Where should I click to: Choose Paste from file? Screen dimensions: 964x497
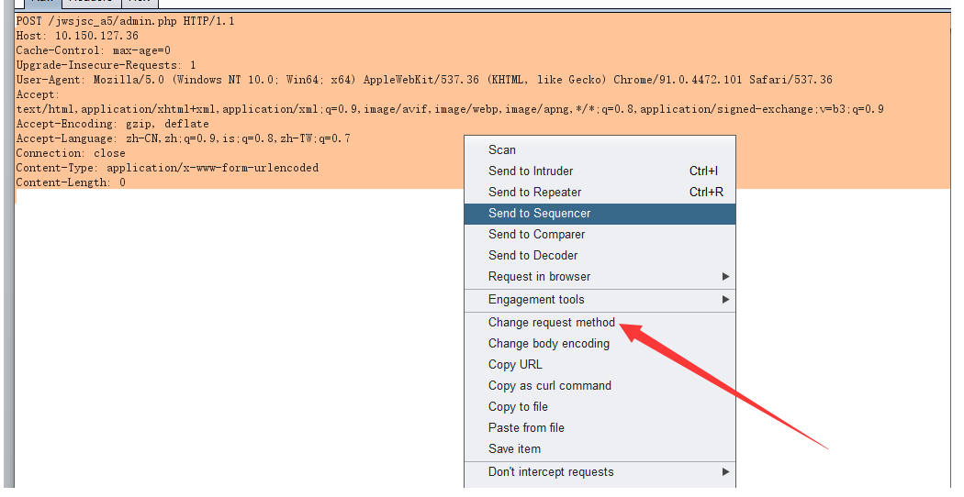click(x=526, y=427)
